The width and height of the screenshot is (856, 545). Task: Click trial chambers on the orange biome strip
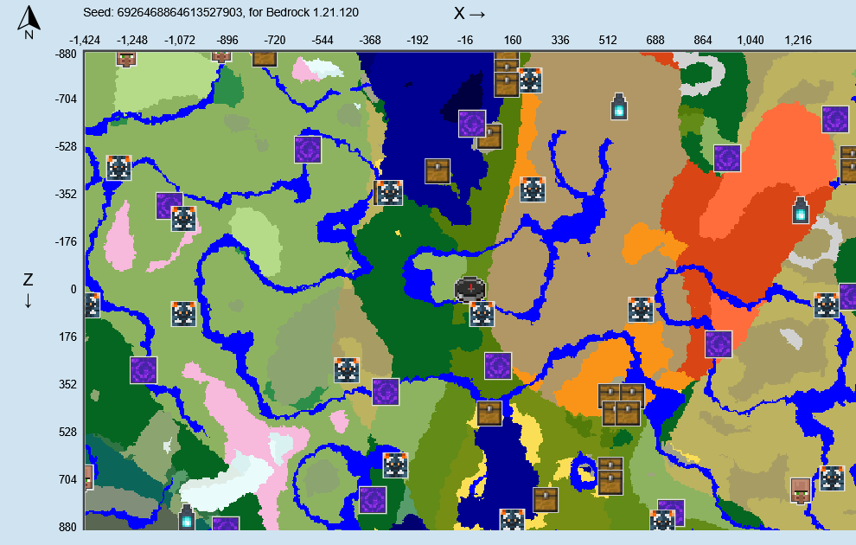coord(533,189)
